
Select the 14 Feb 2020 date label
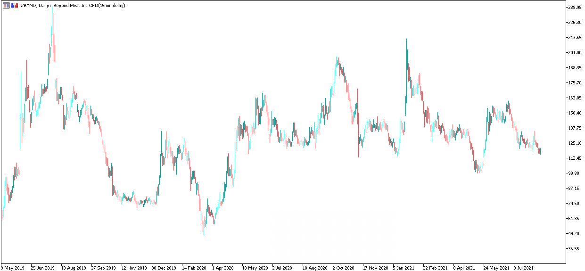tap(194, 268)
